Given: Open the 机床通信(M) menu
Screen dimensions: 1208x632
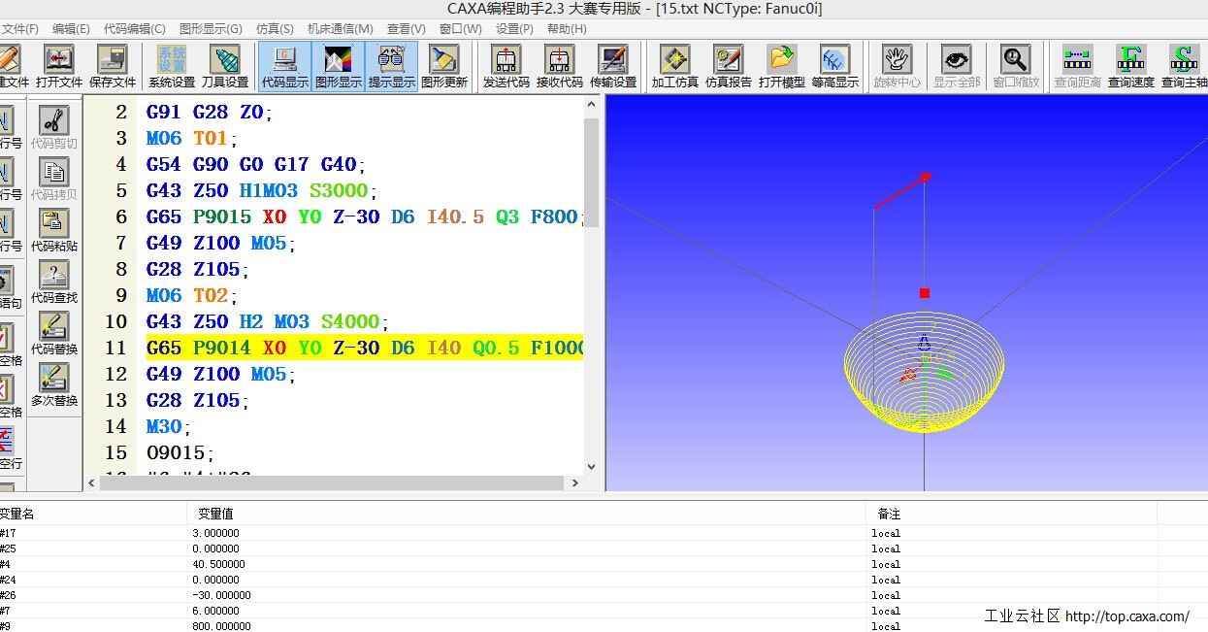Looking at the screenshot, I should point(340,29).
